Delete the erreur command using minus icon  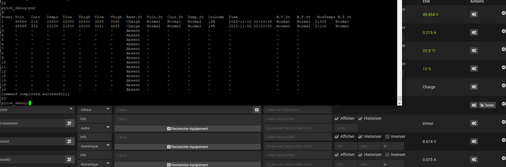click(503, 122)
